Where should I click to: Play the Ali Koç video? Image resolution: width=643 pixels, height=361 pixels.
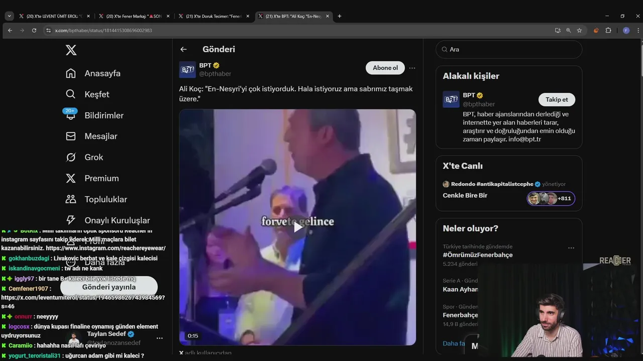click(298, 227)
